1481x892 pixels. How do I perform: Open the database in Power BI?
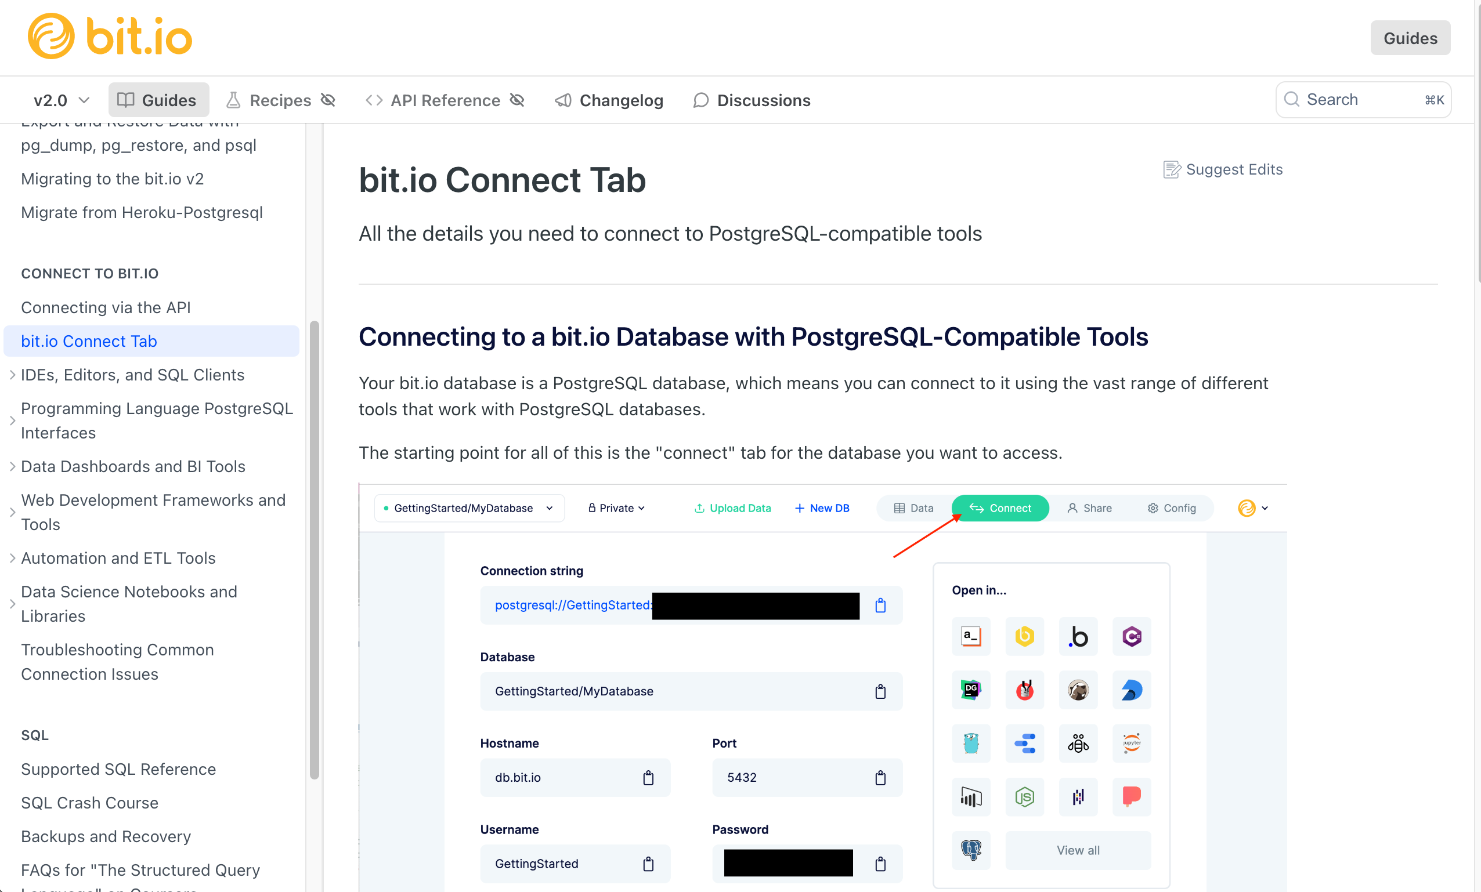pos(971,797)
